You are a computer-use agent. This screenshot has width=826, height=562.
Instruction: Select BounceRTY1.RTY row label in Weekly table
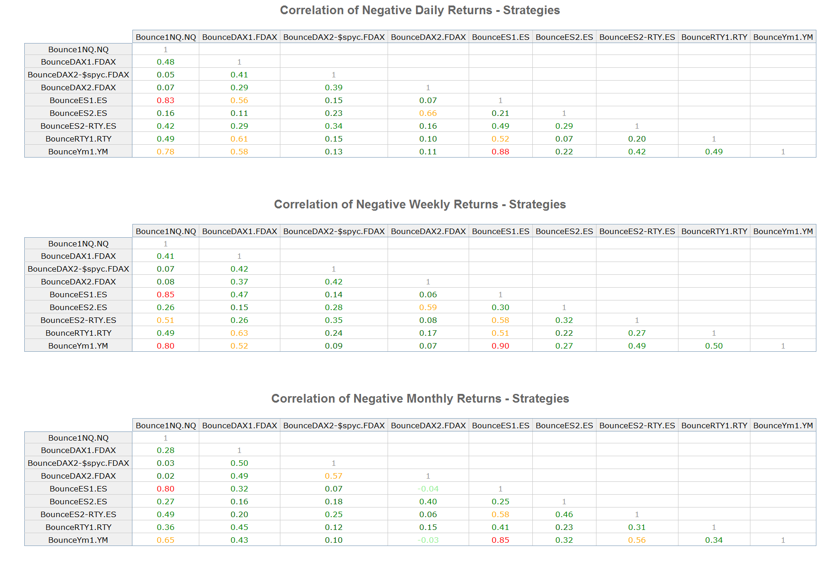click(78, 333)
